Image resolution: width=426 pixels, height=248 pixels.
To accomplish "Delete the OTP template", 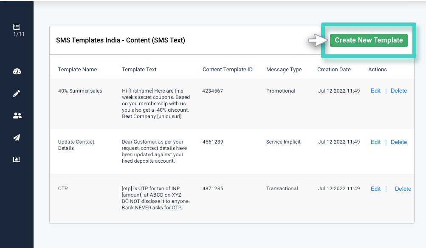I will 403,189.
